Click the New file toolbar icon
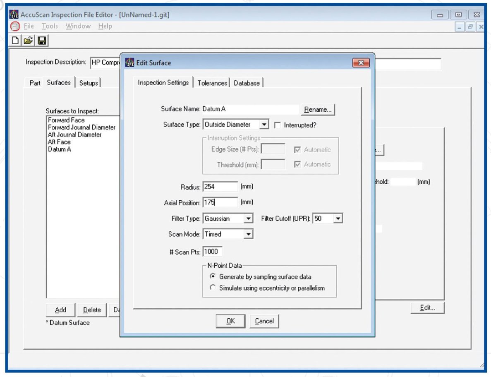The width and height of the screenshot is (491, 377). 15,41
